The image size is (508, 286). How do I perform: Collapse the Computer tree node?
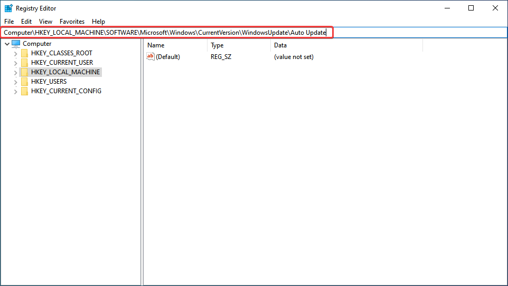(7, 44)
